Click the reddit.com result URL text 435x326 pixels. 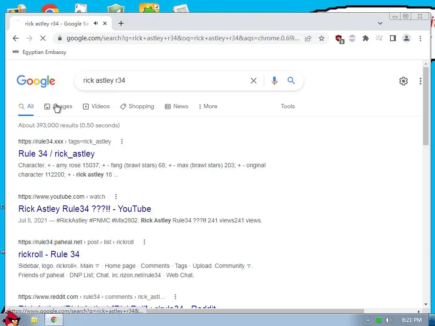tap(92, 297)
